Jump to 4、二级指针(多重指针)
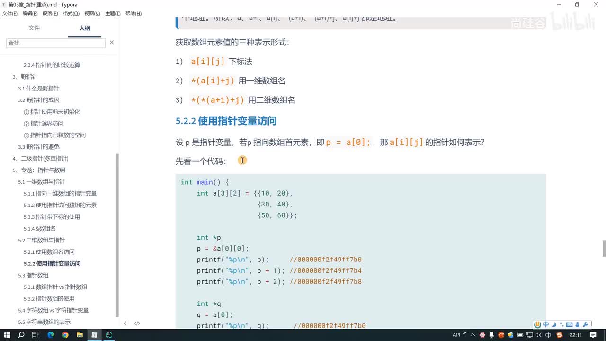606x341 pixels. [40, 158]
